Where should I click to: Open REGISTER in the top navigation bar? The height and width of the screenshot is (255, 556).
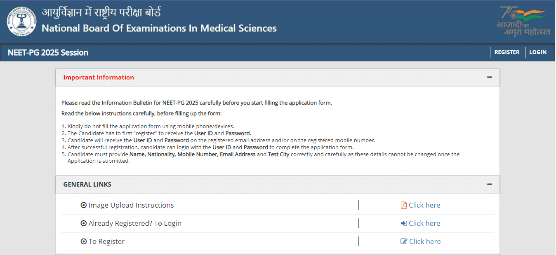[507, 52]
